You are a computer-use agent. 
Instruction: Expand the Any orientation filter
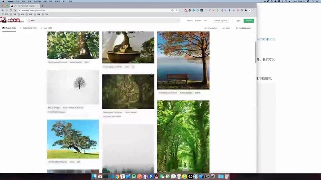click(x=211, y=28)
